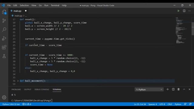Open the Testing flask icon
The height and width of the screenshot is (109, 194).
point(4,56)
